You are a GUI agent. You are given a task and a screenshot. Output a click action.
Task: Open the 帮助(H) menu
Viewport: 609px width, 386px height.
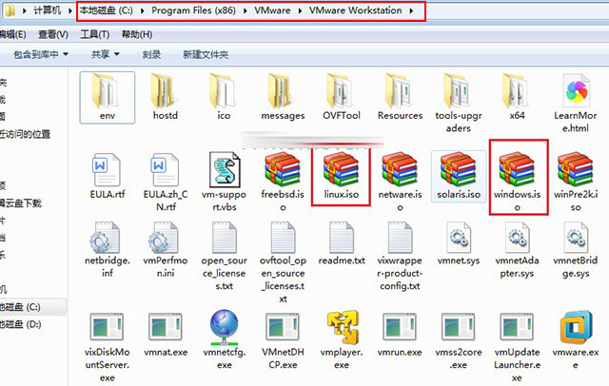(x=137, y=34)
